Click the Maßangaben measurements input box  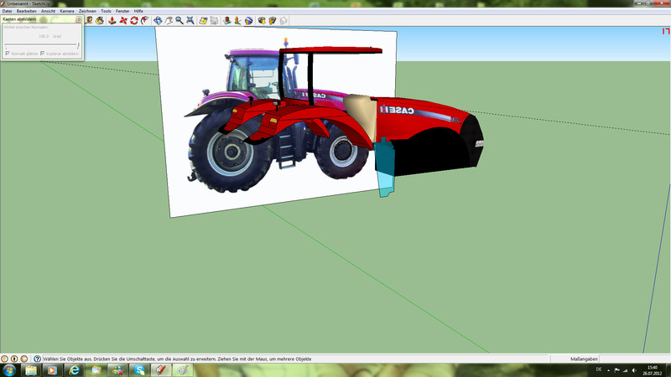click(x=634, y=359)
